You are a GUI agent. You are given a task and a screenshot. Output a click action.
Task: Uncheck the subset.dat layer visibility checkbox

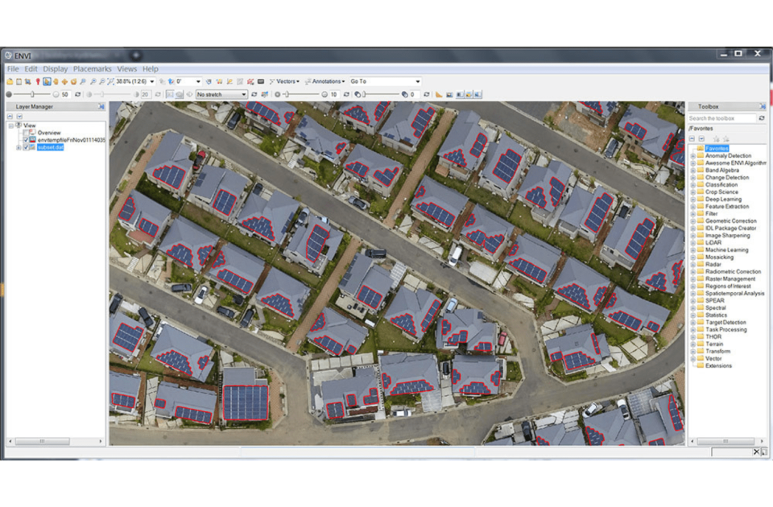[x=26, y=147]
